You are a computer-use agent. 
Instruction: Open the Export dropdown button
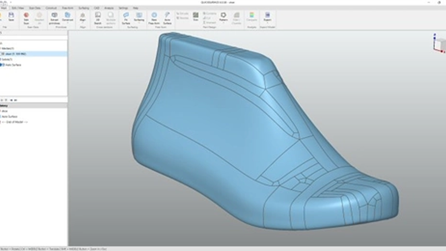[267, 22]
